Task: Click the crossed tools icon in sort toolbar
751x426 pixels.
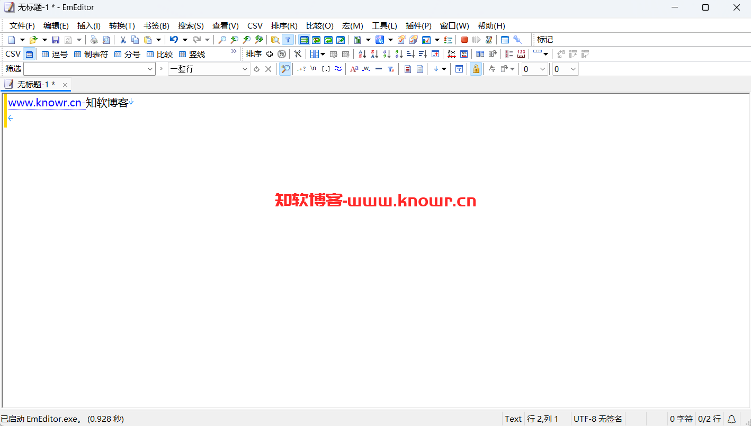Action: tap(298, 54)
